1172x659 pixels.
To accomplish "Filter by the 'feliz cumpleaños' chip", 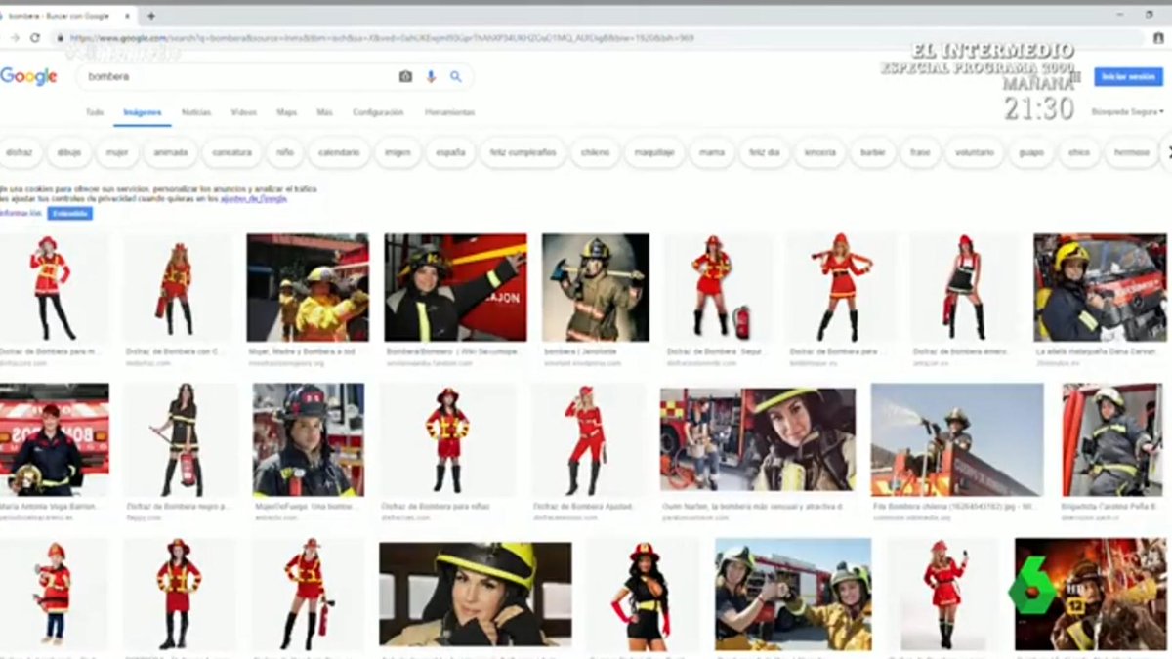I will (x=523, y=152).
